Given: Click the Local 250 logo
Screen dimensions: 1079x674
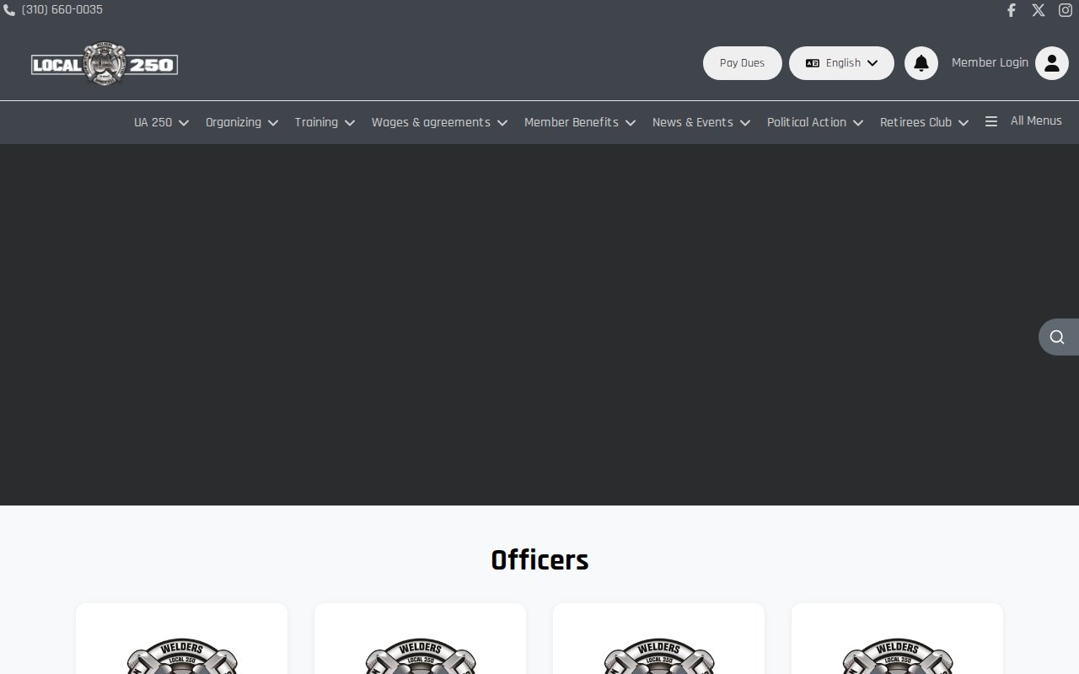Looking at the screenshot, I should click(x=105, y=64).
